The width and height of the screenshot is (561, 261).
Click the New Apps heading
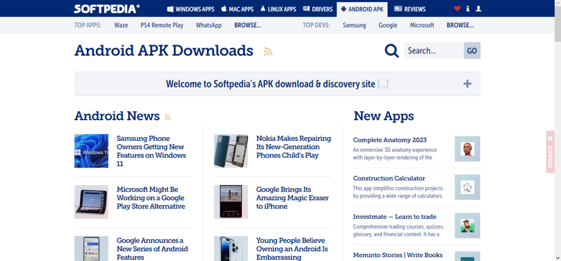click(x=383, y=116)
